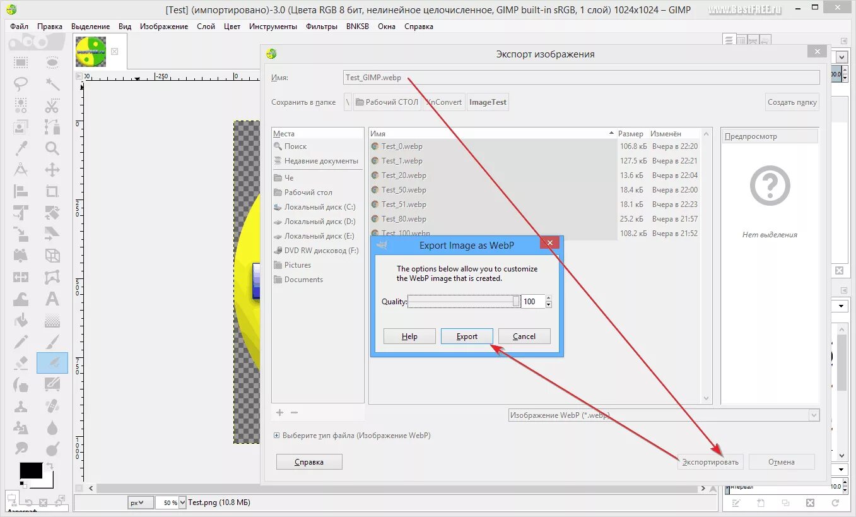Open the 'Изображение WebP' file filter dropdown
The height and width of the screenshot is (517, 856).
664,415
